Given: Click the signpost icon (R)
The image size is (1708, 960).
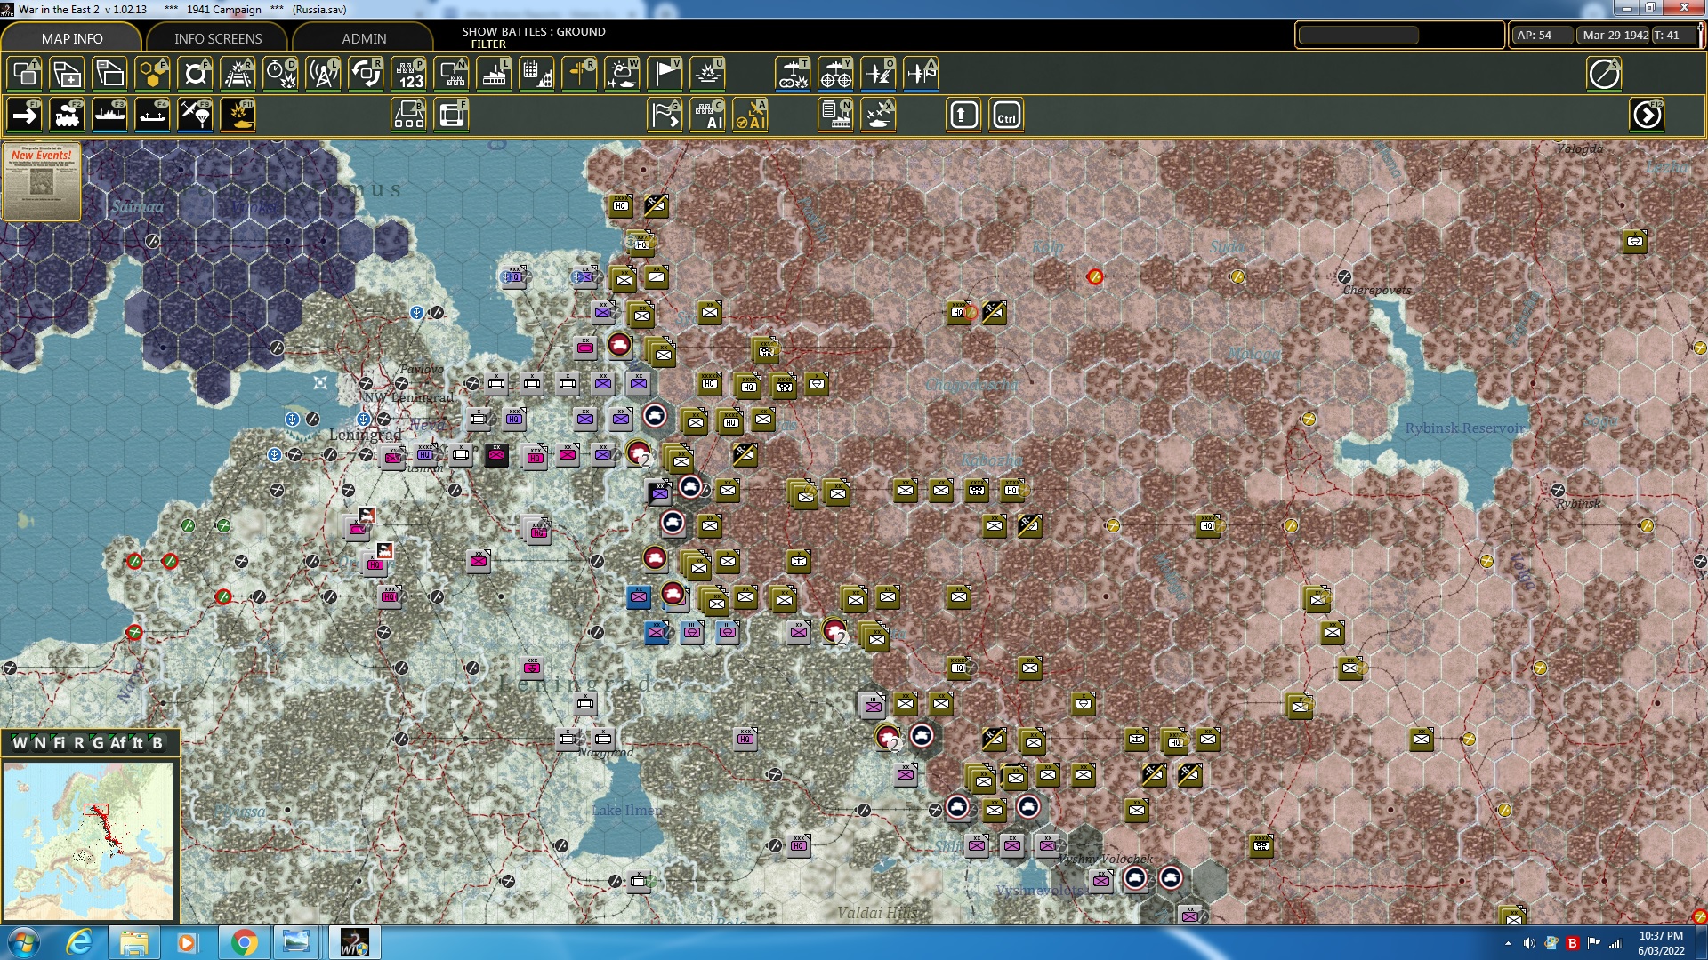Looking at the screenshot, I should point(579,74).
